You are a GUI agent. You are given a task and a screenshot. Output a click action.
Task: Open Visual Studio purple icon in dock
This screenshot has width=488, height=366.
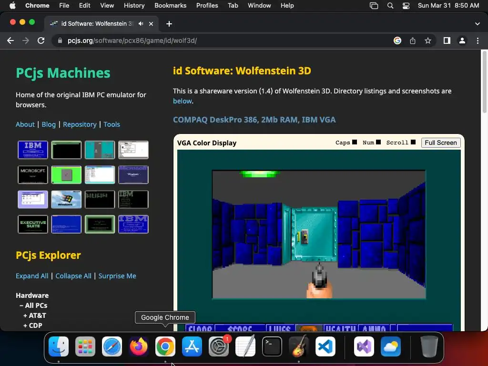point(364,346)
